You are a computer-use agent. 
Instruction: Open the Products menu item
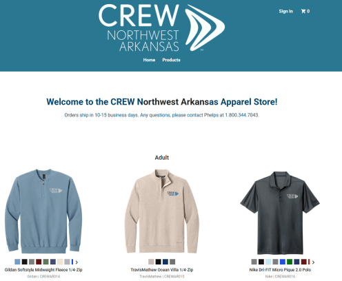[171, 60]
